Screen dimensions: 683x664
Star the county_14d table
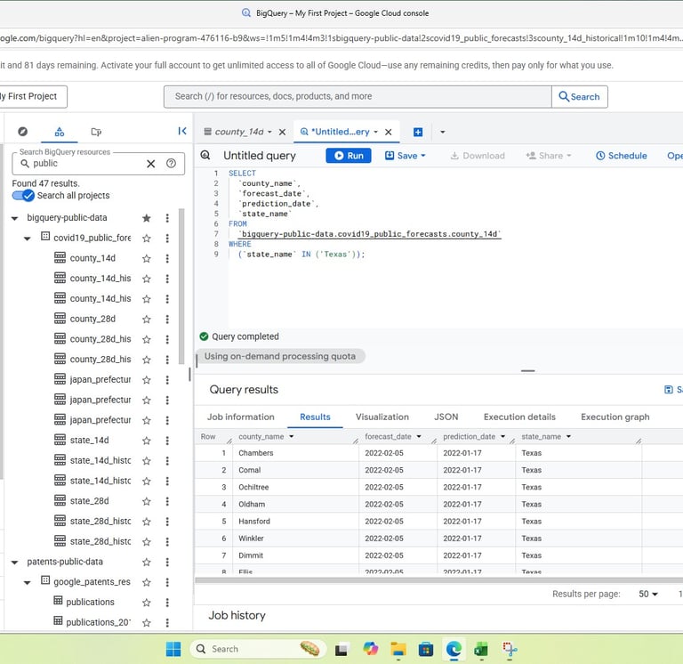pyautogui.click(x=147, y=258)
